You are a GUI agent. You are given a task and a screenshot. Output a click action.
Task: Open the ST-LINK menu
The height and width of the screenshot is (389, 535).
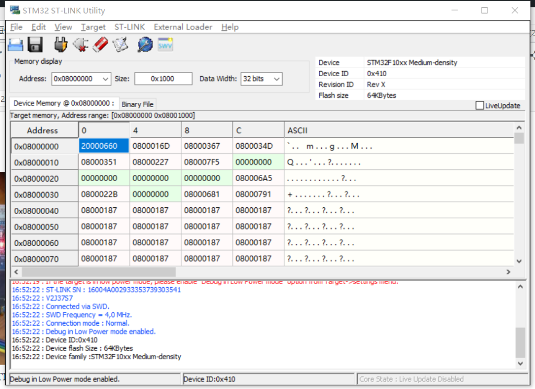click(130, 27)
